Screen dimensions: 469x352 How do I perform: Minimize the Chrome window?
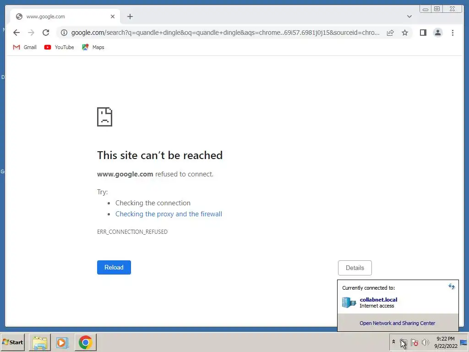click(425, 9)
